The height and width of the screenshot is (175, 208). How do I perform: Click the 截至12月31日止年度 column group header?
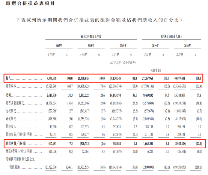(x=91, y=36)
